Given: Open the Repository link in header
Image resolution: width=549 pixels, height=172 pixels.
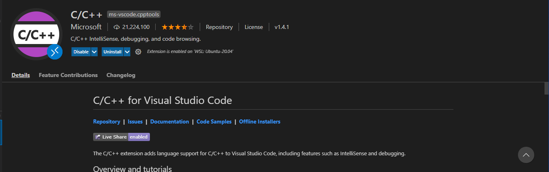Looking at the screenshot, I should tap(219, 27).
